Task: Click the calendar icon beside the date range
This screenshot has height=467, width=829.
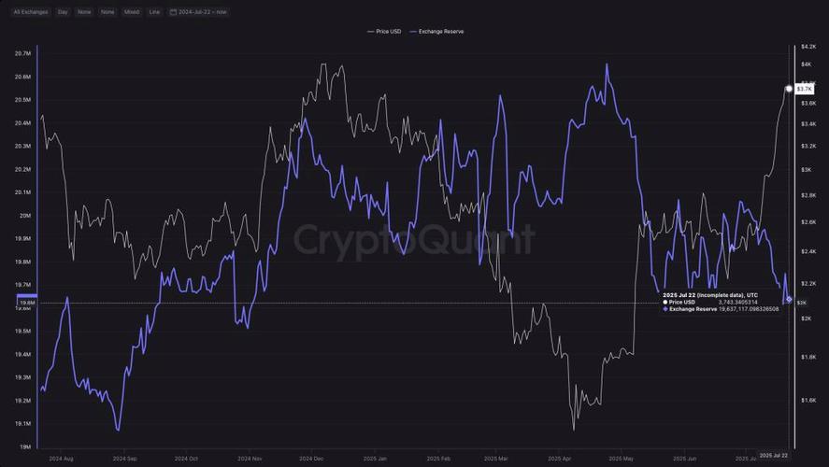Action: click(x=173, y=12)
